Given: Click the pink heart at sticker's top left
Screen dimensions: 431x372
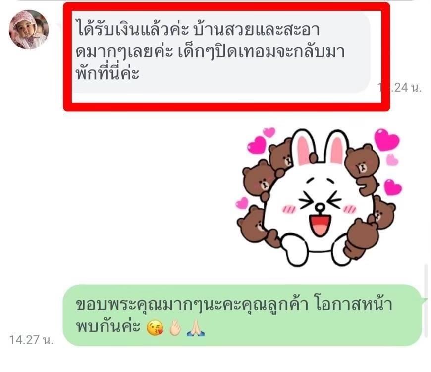Looking at the screenshot, I should 257,144.
